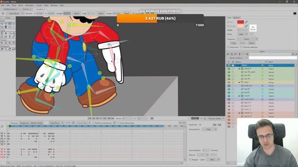Hide the body down vector layer
The width and height of the screenshot is (298, 167).
tap(229, 99)
